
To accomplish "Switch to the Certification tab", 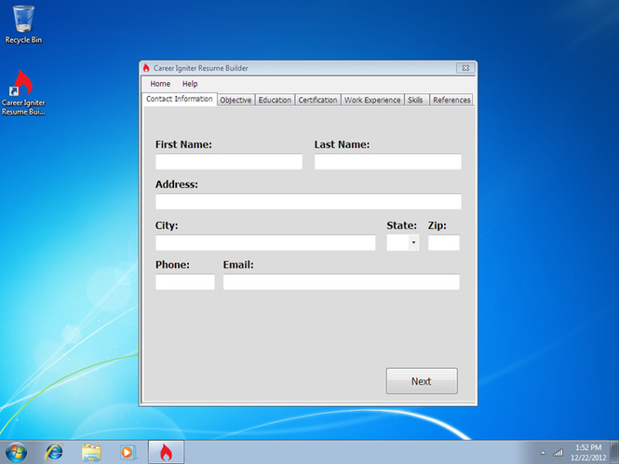I will pos(317,100).
